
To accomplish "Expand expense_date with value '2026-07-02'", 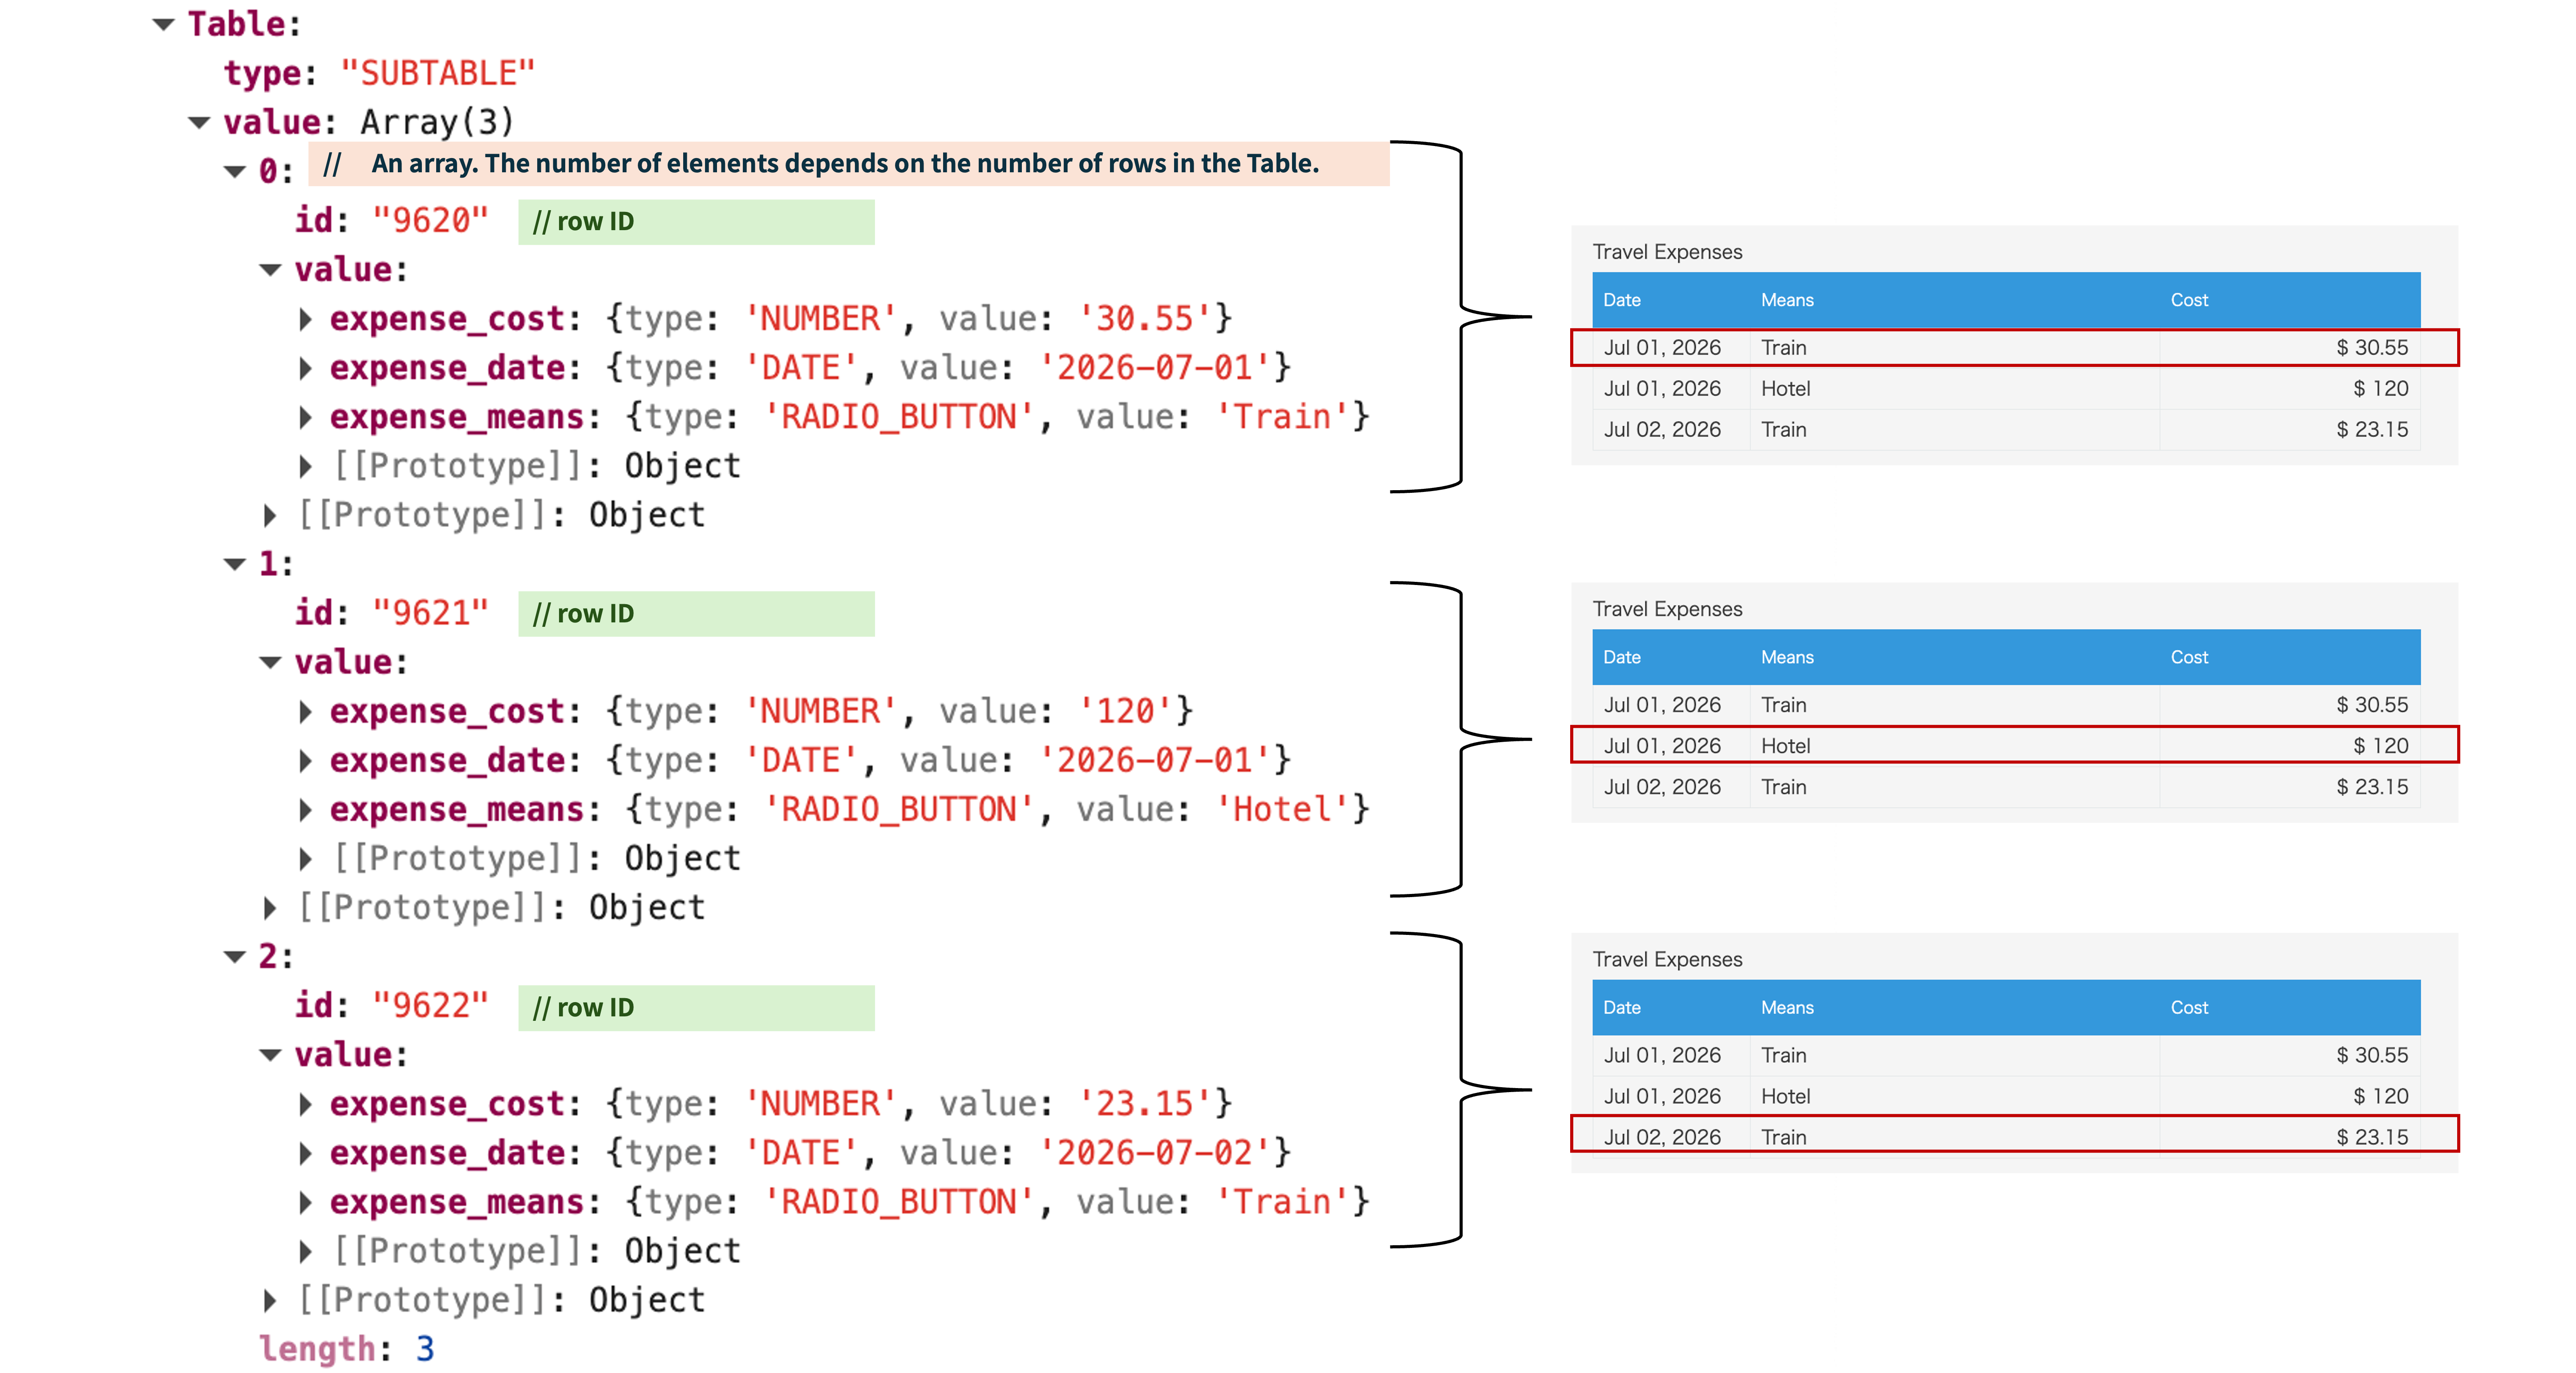I will coord(306,1154).
